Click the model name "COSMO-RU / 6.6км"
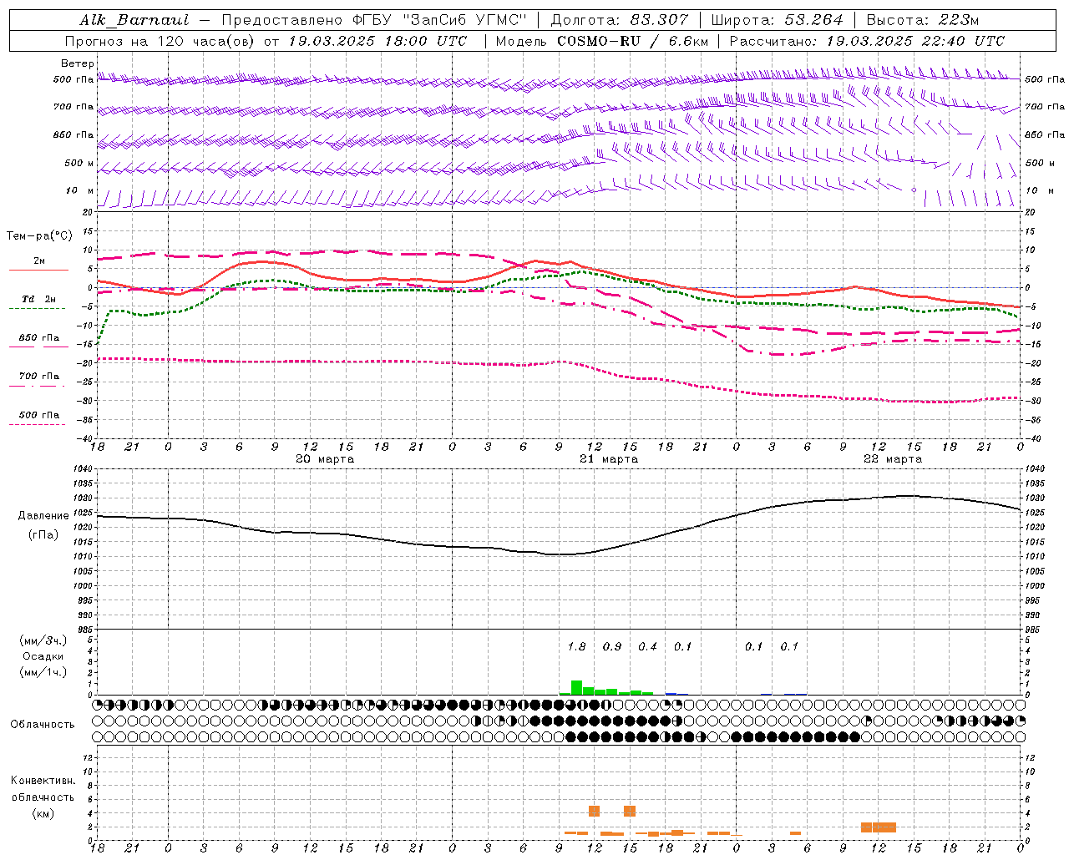Image resolution: width=1069 pixels, height=855 pixels. [x=633, y=41]
